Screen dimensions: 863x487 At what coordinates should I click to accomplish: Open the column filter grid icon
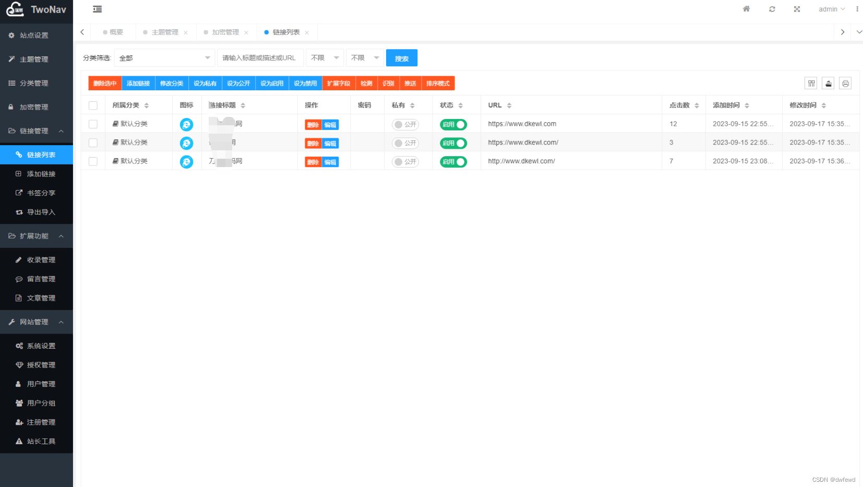(811, 84)
